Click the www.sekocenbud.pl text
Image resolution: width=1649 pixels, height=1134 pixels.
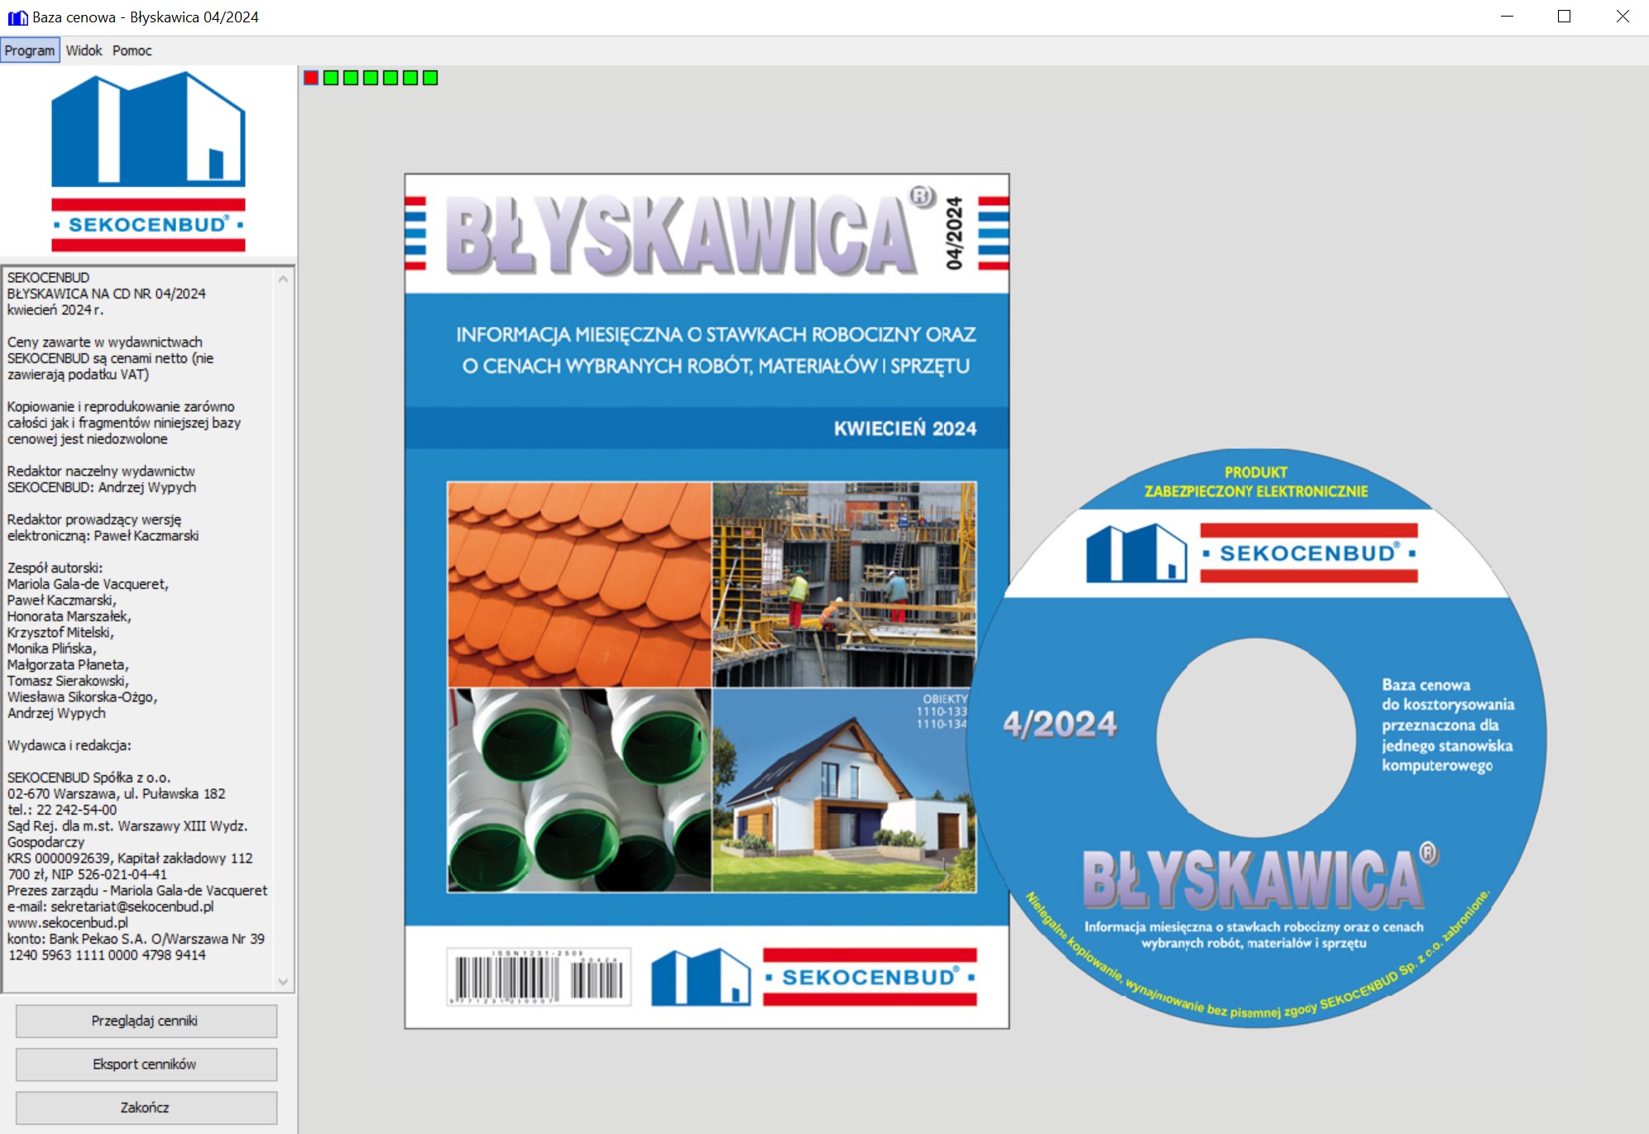[68, 922]
